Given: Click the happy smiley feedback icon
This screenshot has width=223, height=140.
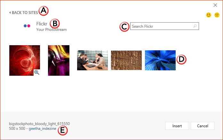Looking at the screenshot, I should pyautogui.click(x=209, y=15).
